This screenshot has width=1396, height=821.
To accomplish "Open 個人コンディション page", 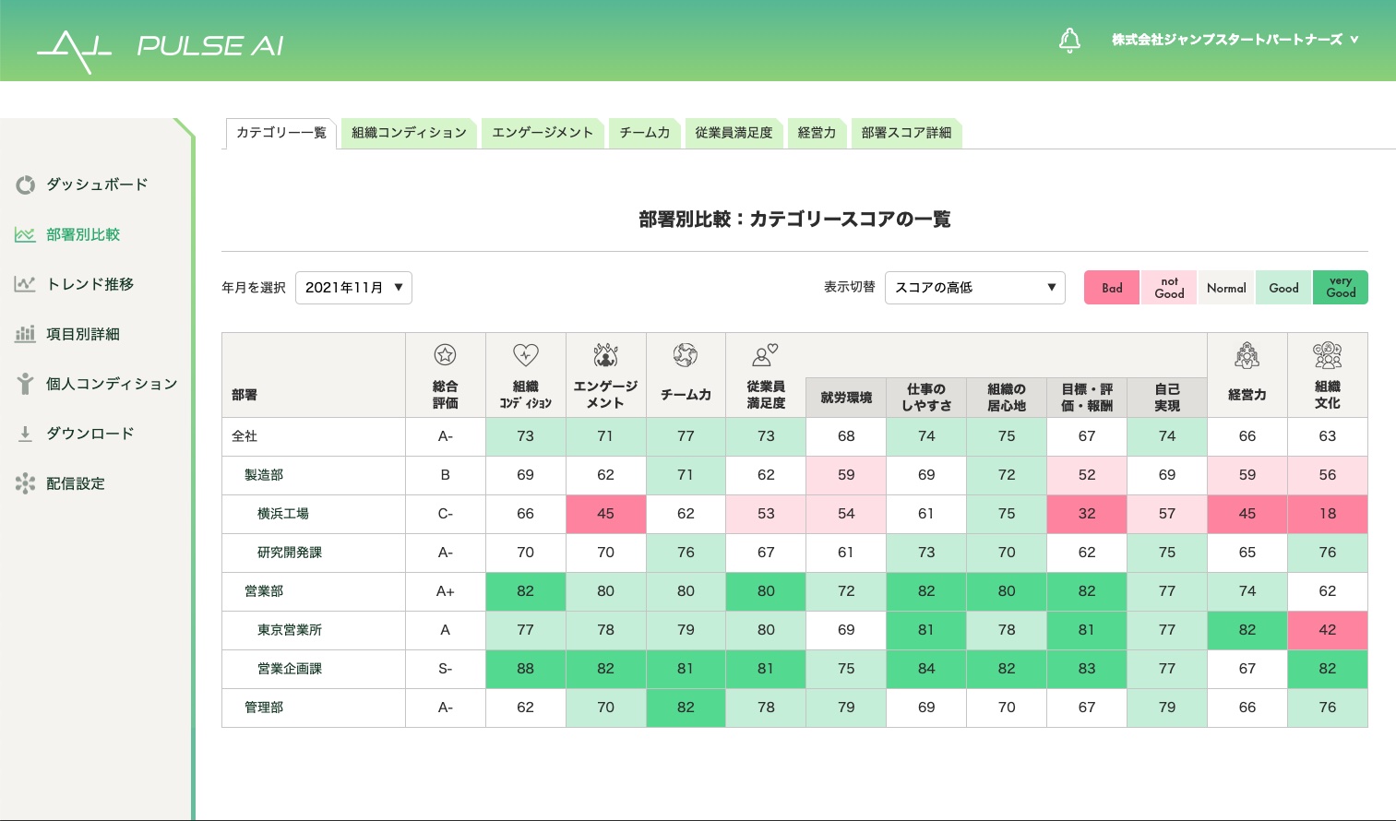I will pos(111,384).
